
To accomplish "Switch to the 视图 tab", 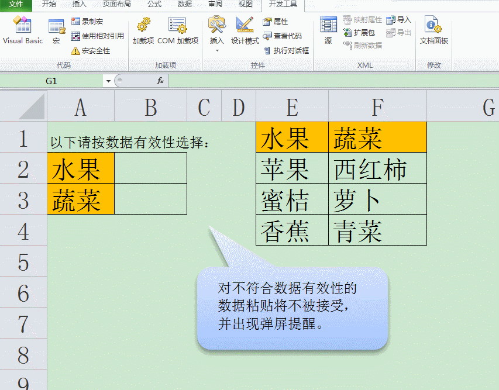I will pos(245,4).
